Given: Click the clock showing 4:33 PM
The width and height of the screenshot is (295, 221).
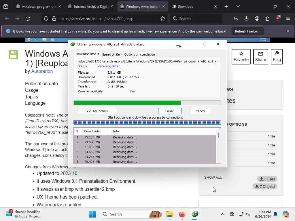Looking at the screenshot, I should (x=263, y=214).
